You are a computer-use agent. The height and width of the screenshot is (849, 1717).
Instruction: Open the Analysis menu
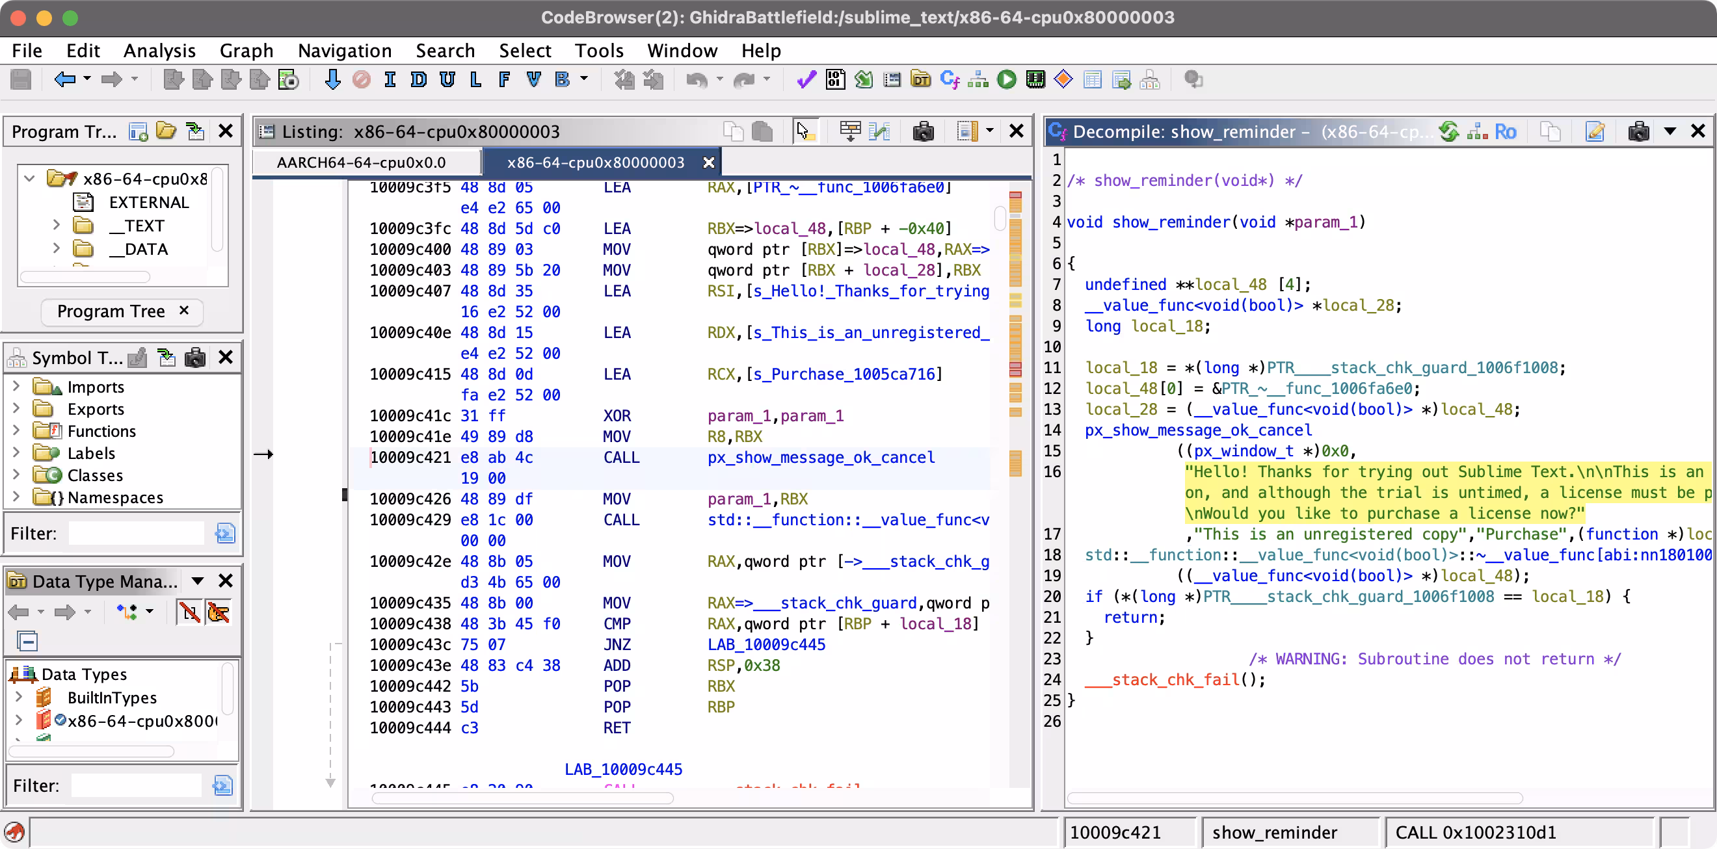(159, 51)
